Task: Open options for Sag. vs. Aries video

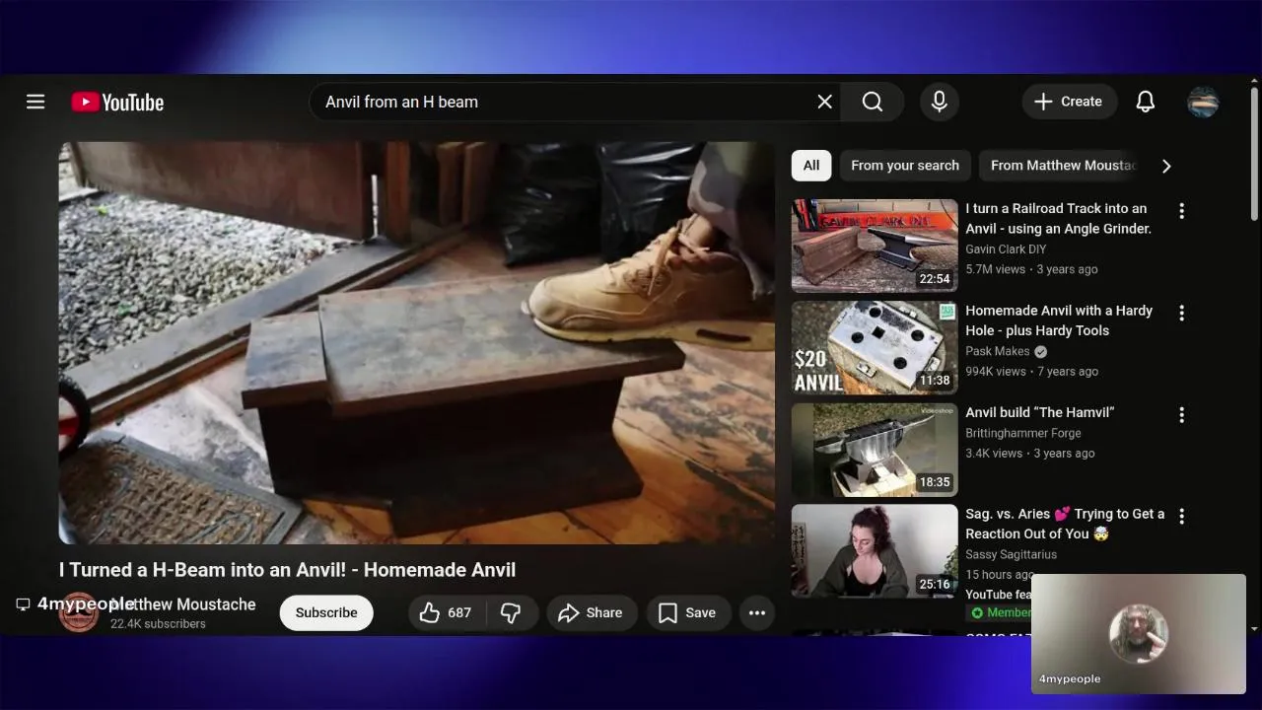Action: pyautogui.click(x=1181, y=516)
